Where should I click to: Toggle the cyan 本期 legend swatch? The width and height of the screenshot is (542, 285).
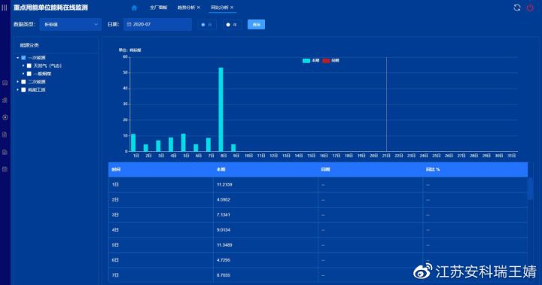coord(306,60)
